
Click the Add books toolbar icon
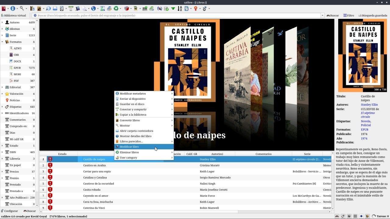(3, 9)
